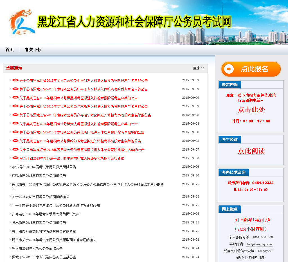Open the 佳木斯考区 physical exam list announcement
This screenshot has height=262, width=288.
pyautogui.click(x=84, y=106)
